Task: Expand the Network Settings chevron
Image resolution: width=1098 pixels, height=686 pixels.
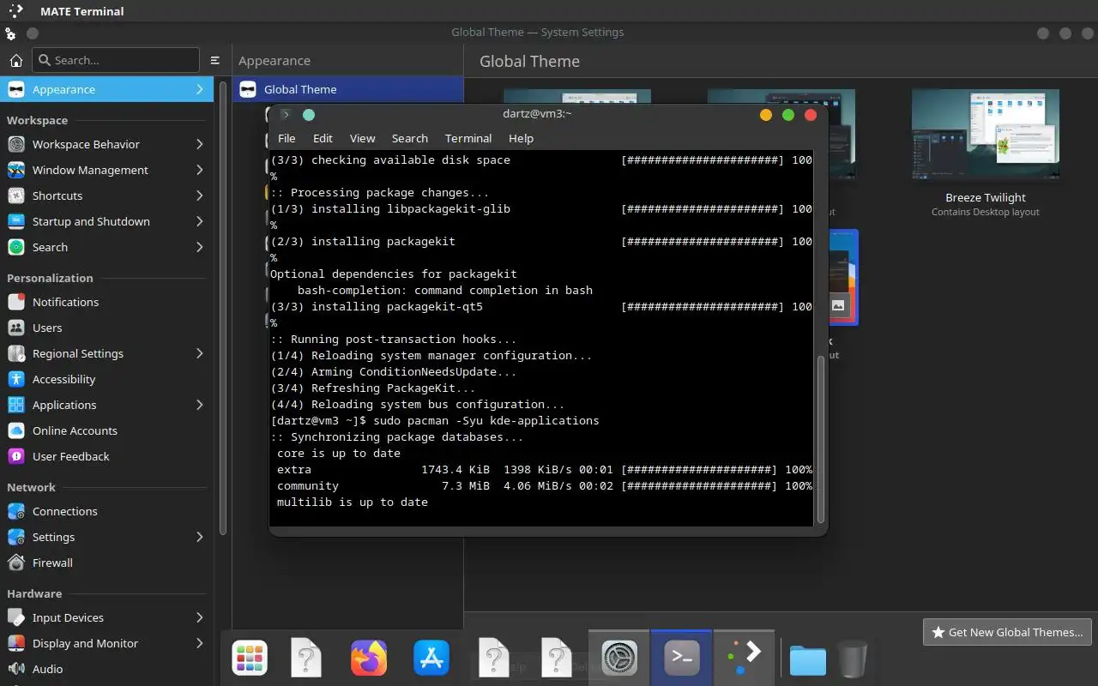Action: point(199,537)
